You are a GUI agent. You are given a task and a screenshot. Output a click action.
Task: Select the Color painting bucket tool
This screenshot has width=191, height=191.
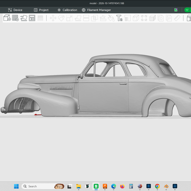click(x=111, y=18)
